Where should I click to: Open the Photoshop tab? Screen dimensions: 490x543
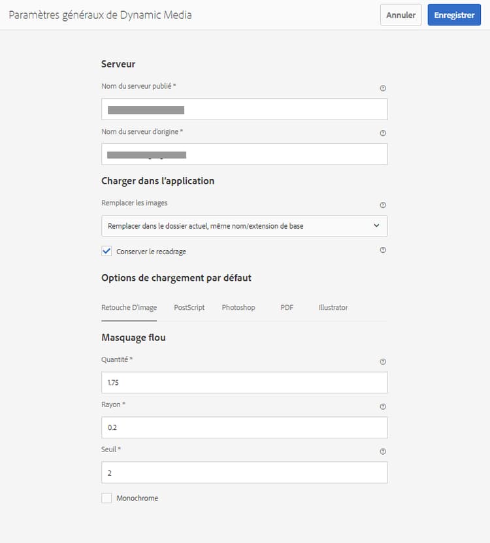coord(238,307)
